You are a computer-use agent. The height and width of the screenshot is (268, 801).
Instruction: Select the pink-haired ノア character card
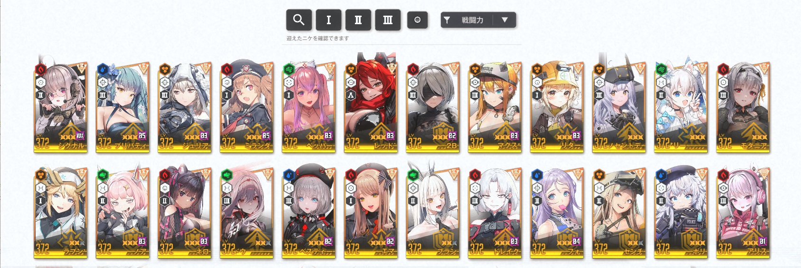click(123, 213)
